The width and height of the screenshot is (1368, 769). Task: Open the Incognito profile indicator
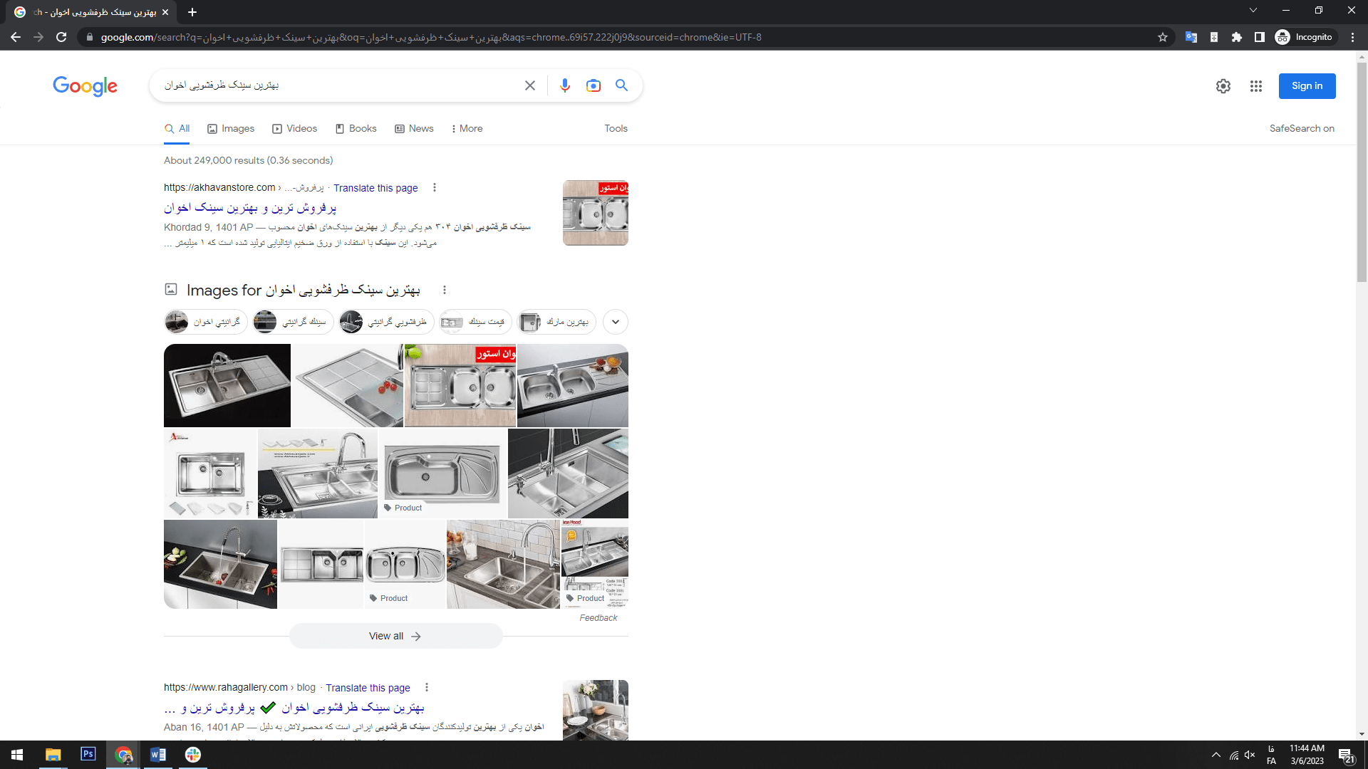(x=1305, y=37)
